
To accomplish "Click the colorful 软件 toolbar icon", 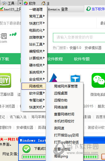I will coord(26,3).
